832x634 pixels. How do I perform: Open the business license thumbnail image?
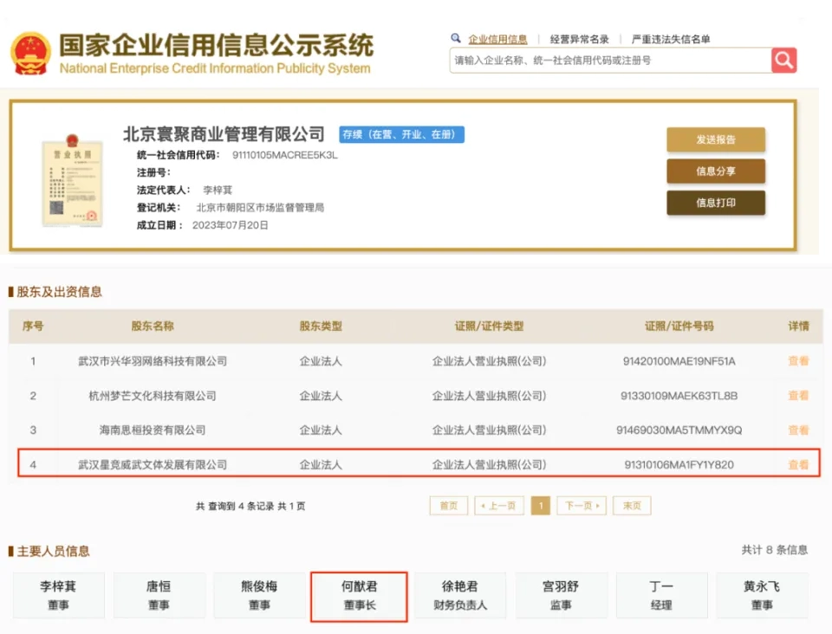[x=72, y=181]
